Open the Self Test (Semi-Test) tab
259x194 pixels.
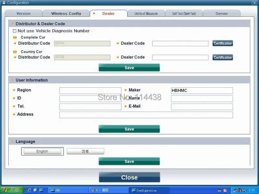pos(184,14)
